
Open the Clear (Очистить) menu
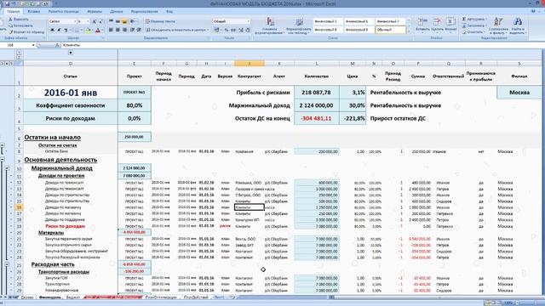click(473, 32)
